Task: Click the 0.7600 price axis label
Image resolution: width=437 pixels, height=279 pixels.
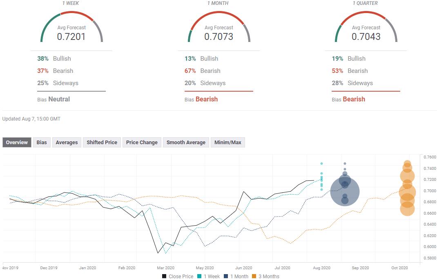Action: coord(430,157)
